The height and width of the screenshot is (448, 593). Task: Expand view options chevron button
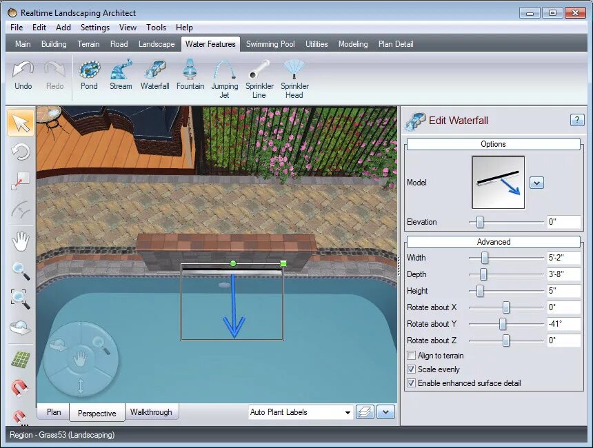click(x=385, y=412)
